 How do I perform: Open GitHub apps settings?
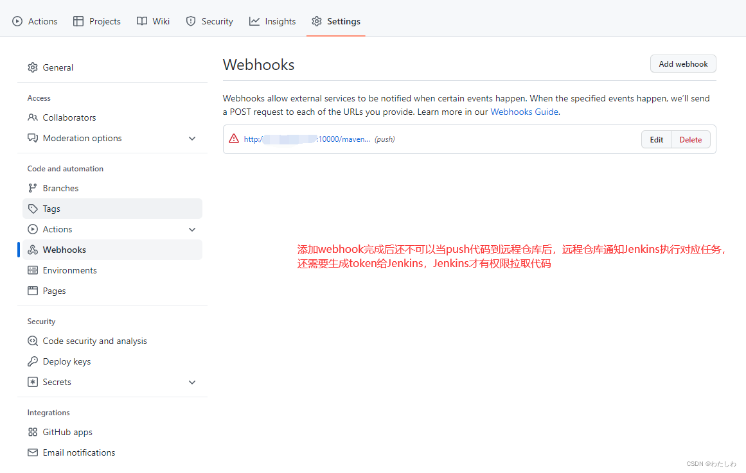[x=112, y=432]
